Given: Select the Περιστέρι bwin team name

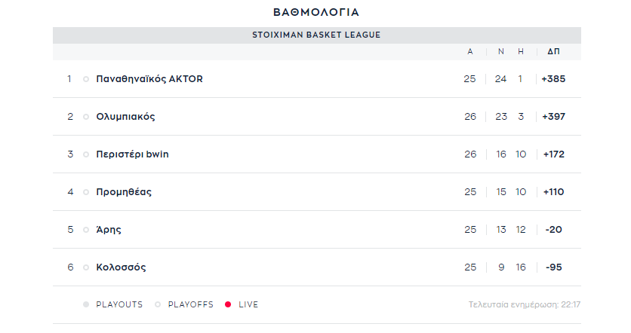Looking at the screenshot, I should (x=132, y=154).
